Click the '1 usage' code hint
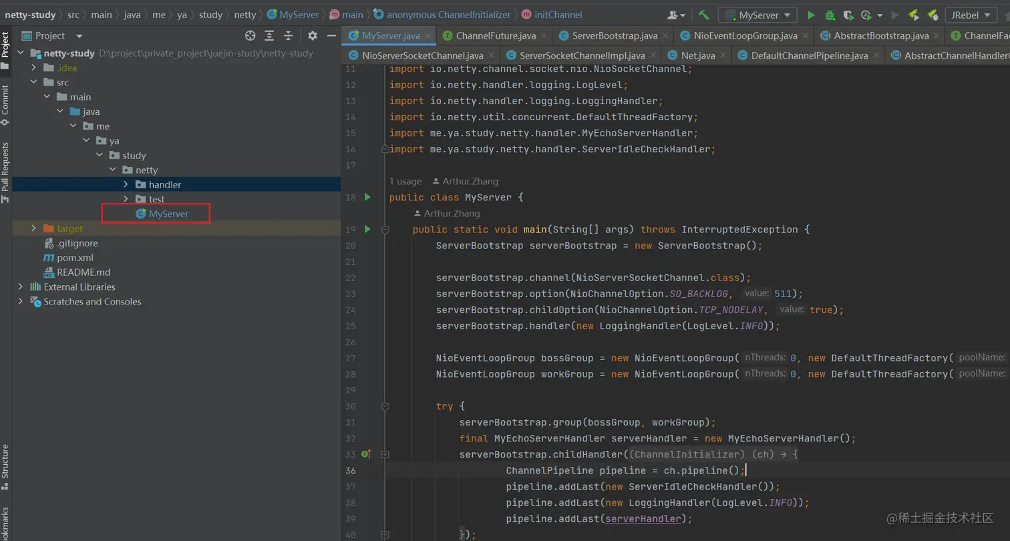 pos(405,181)
